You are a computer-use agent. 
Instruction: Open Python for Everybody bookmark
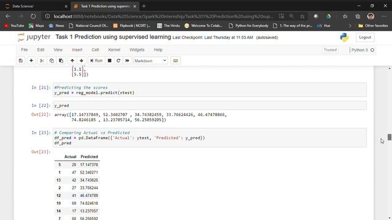pos(249,26)
